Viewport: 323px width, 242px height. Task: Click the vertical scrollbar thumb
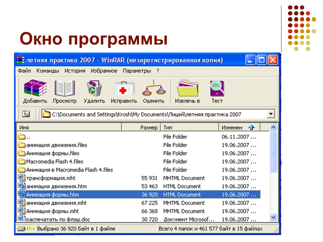[273, 152]
